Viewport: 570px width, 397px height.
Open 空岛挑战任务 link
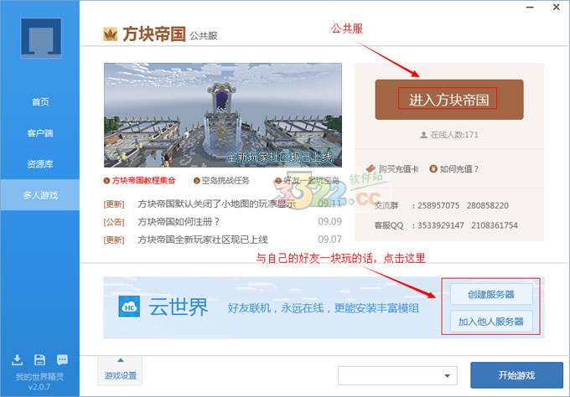point(225,181)
